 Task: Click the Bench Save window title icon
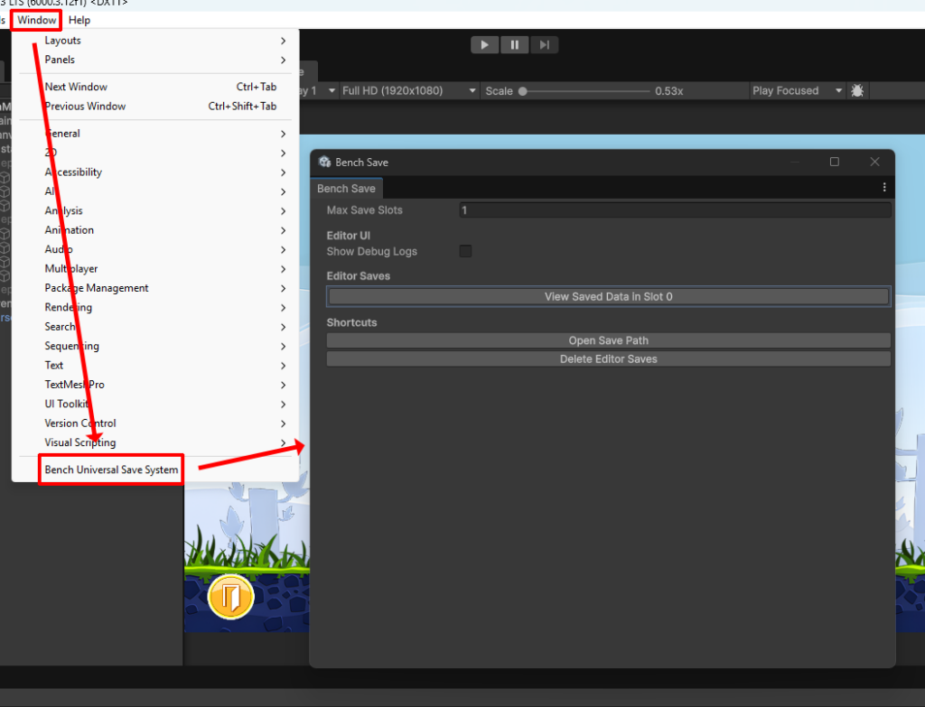[x=324, y=163]
